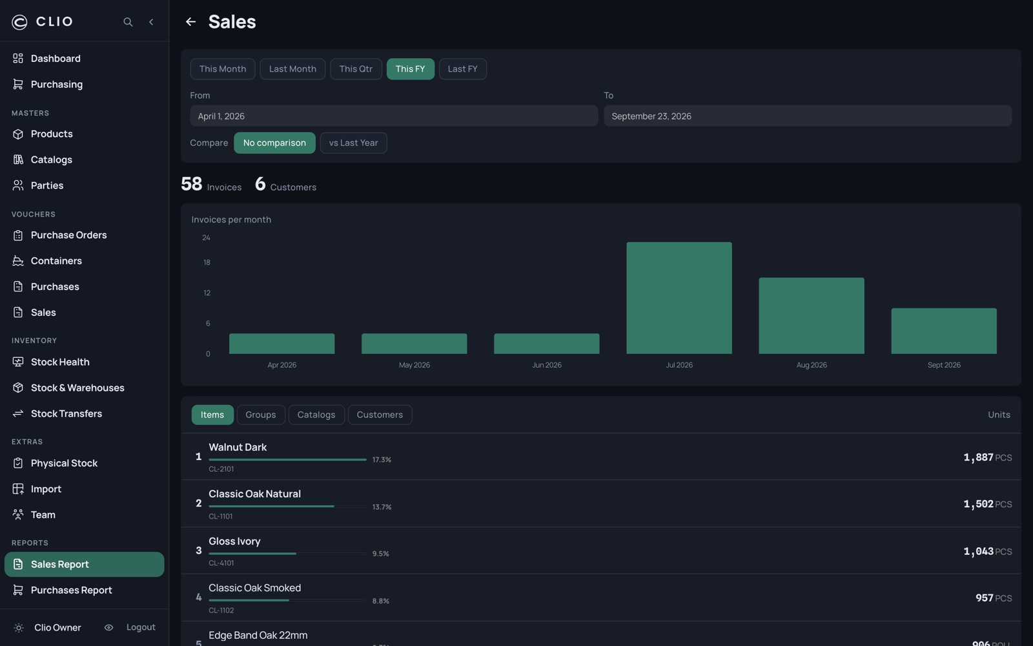Switch to the Items tab
The width and height of the screenshot is (1033, 646).
212,415
